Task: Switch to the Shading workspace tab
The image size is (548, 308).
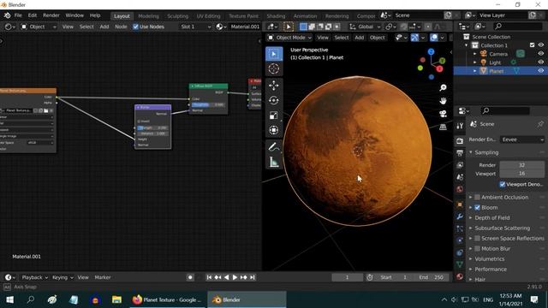Action: (x=276, y=16)
